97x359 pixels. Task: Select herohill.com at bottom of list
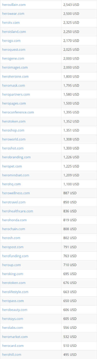12,354
